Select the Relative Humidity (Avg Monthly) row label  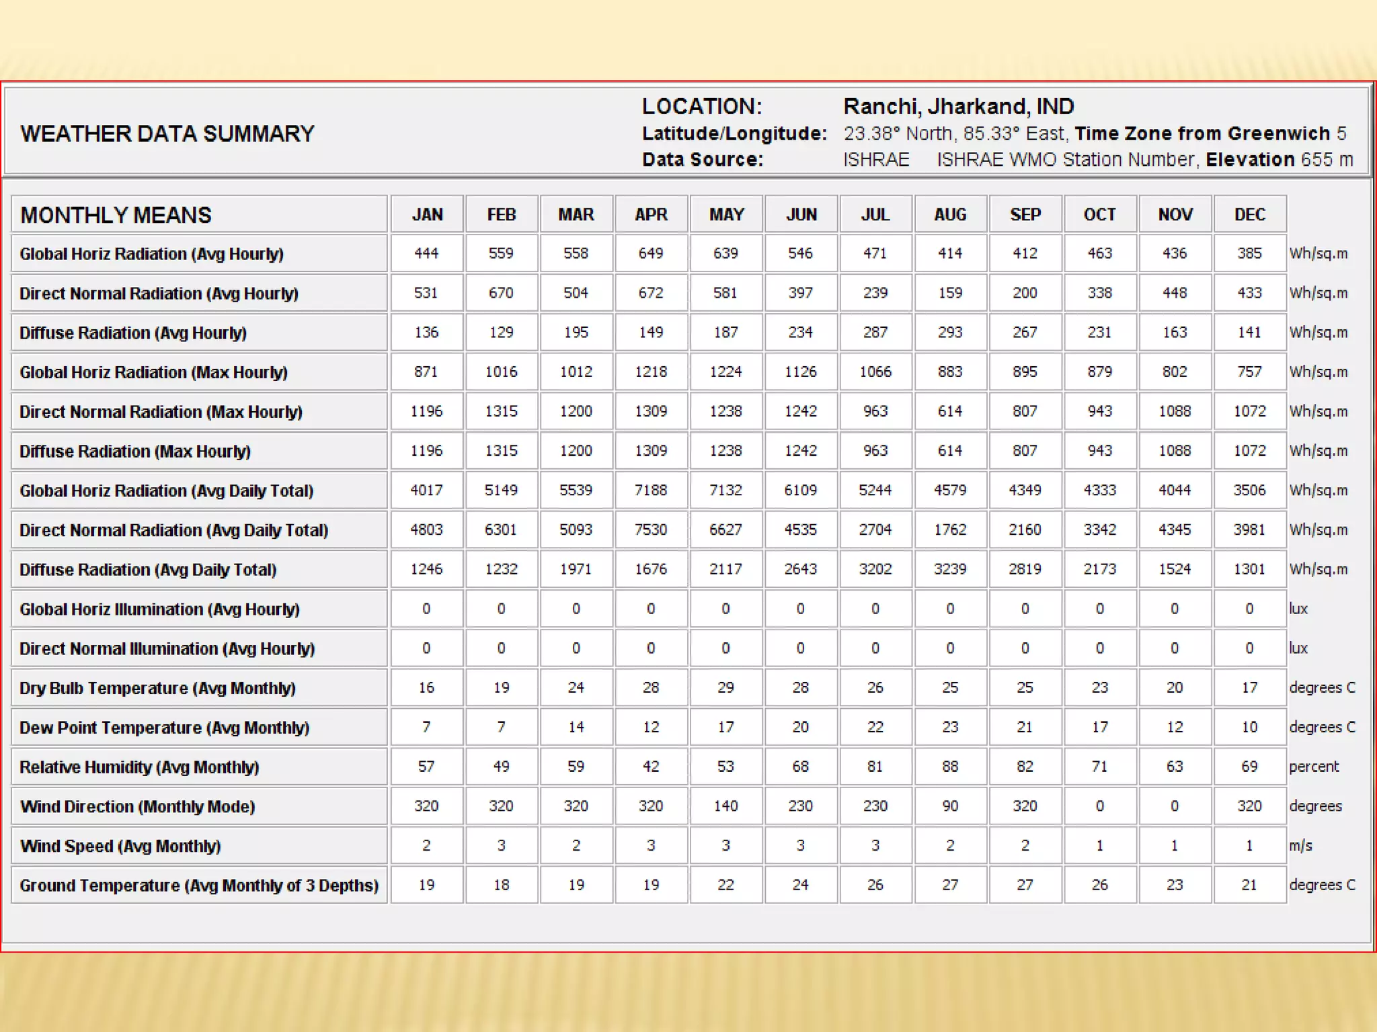pyautogui.click(x=139, y=767)
